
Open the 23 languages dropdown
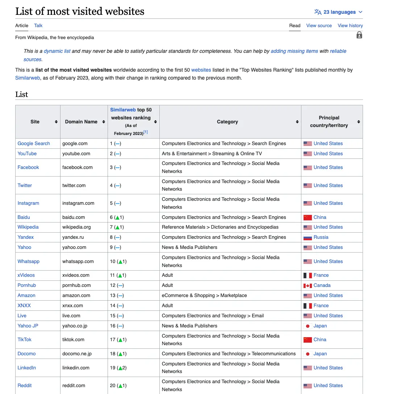338,12
